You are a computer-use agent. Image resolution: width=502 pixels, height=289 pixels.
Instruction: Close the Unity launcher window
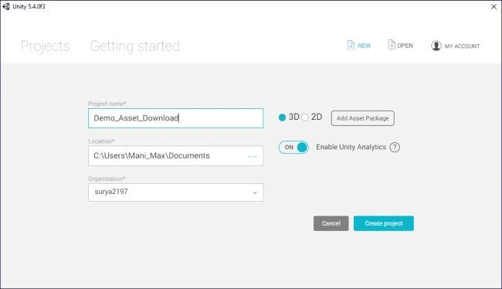[x=494, y=6]
